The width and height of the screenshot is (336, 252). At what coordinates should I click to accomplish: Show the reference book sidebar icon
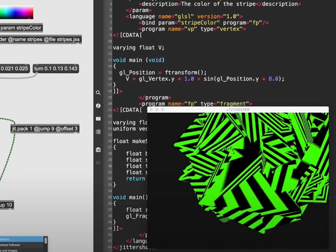tap(98, 119)
